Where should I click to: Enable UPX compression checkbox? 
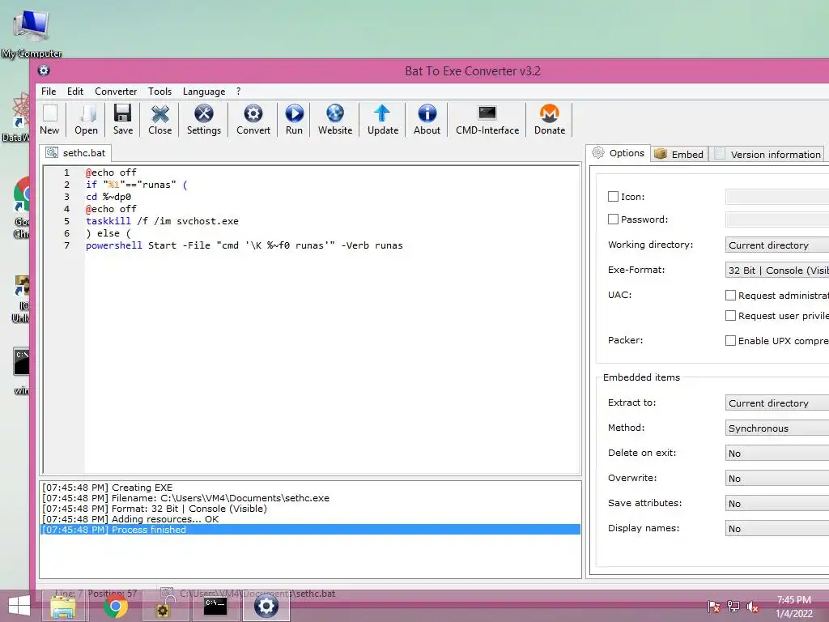(731, 341)
